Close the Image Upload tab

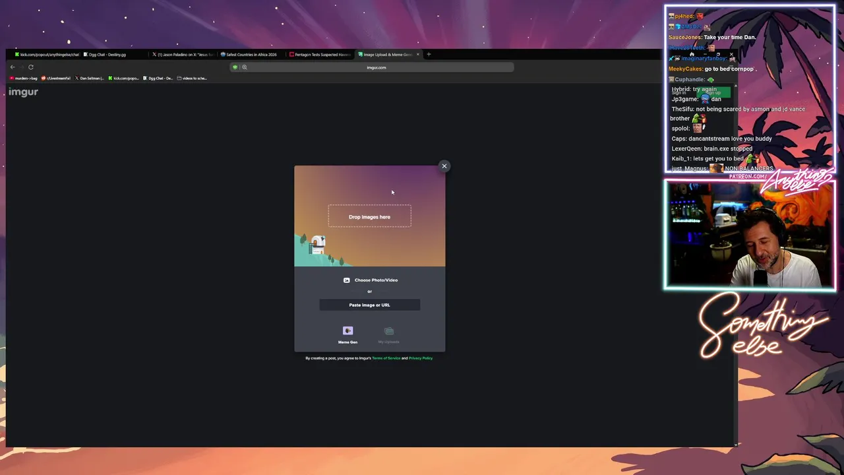tap(417, 55)
